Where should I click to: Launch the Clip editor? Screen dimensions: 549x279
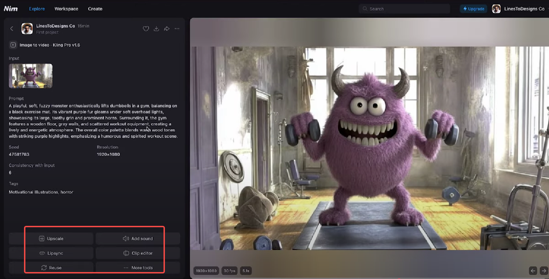[x=138, y=253]
